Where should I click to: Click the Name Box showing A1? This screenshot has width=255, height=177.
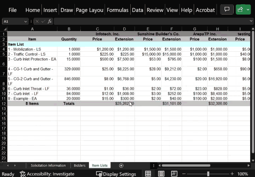(13, 22)
